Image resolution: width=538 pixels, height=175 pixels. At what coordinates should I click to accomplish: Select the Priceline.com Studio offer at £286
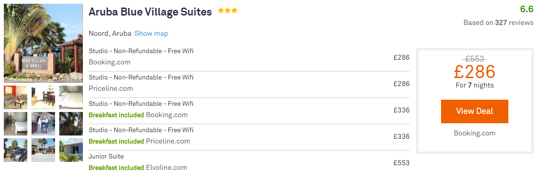(249, 84)
